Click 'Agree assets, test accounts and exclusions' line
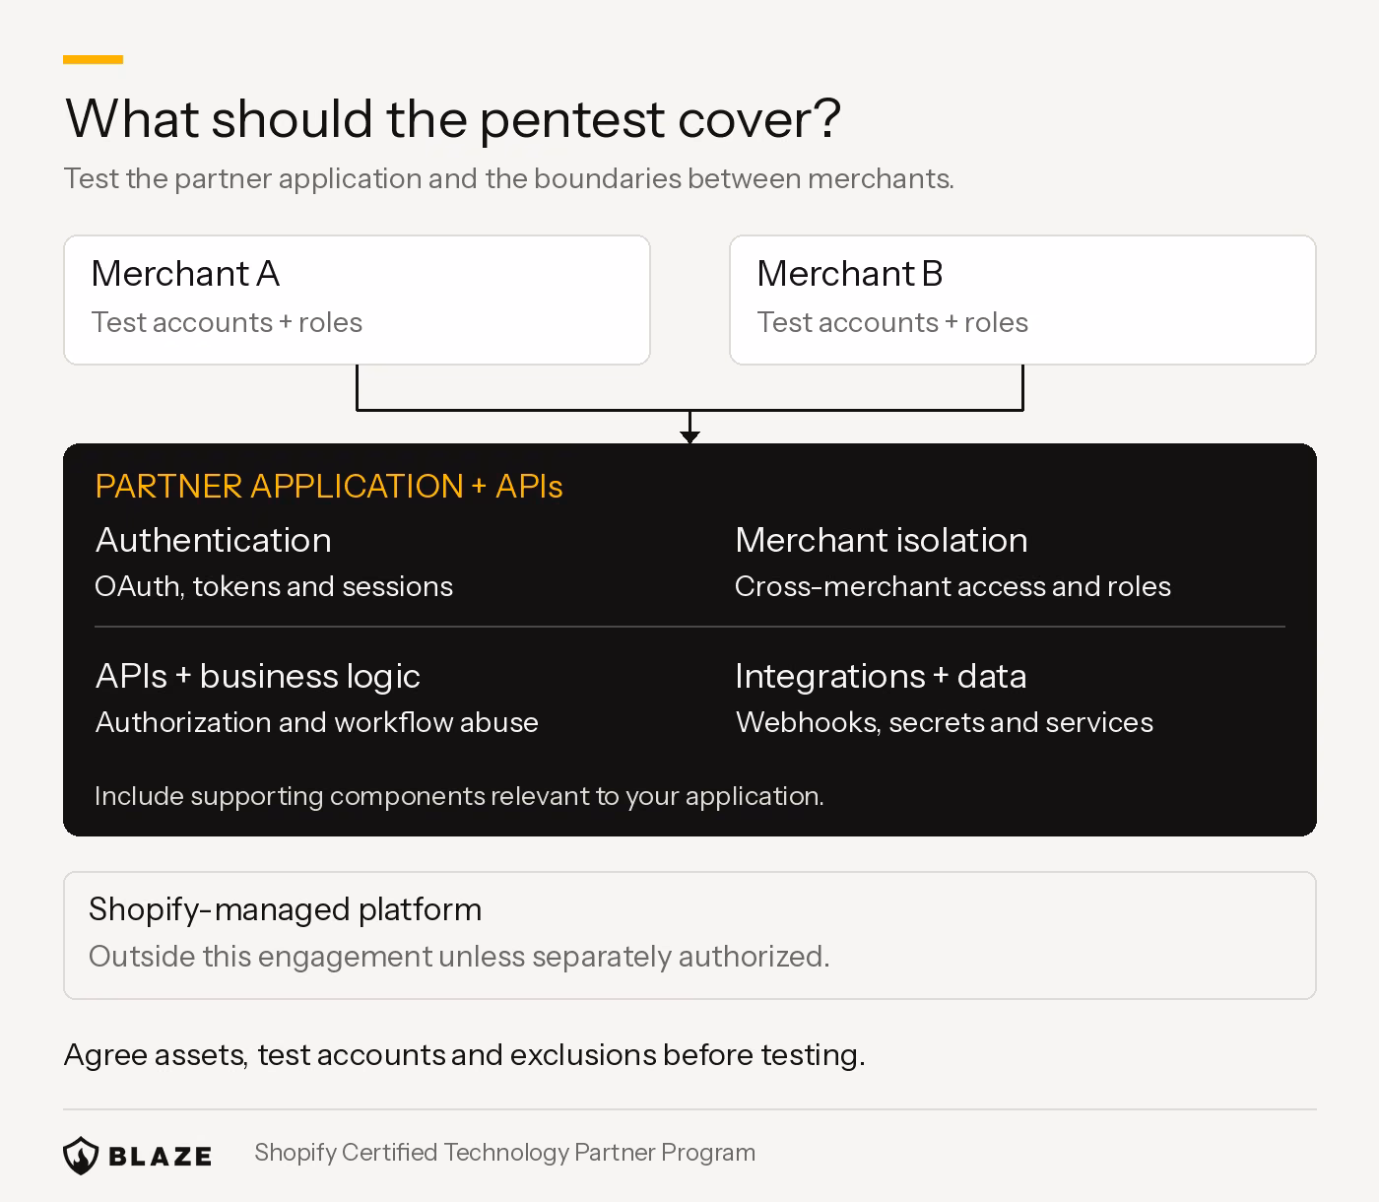This screenshot has height=1202, width=1379. click(465, 1055)
